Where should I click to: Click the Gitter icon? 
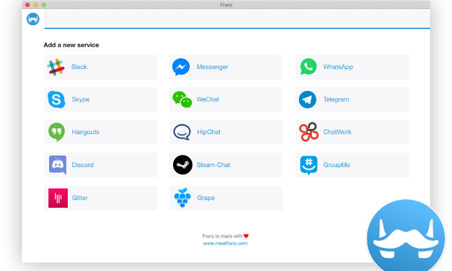click(57, 198)
